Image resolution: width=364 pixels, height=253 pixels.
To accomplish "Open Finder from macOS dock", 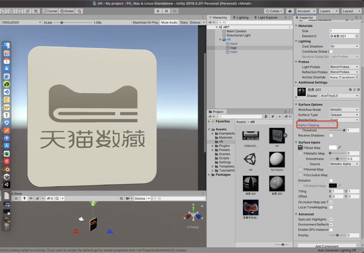I will (x=7, y=46).
